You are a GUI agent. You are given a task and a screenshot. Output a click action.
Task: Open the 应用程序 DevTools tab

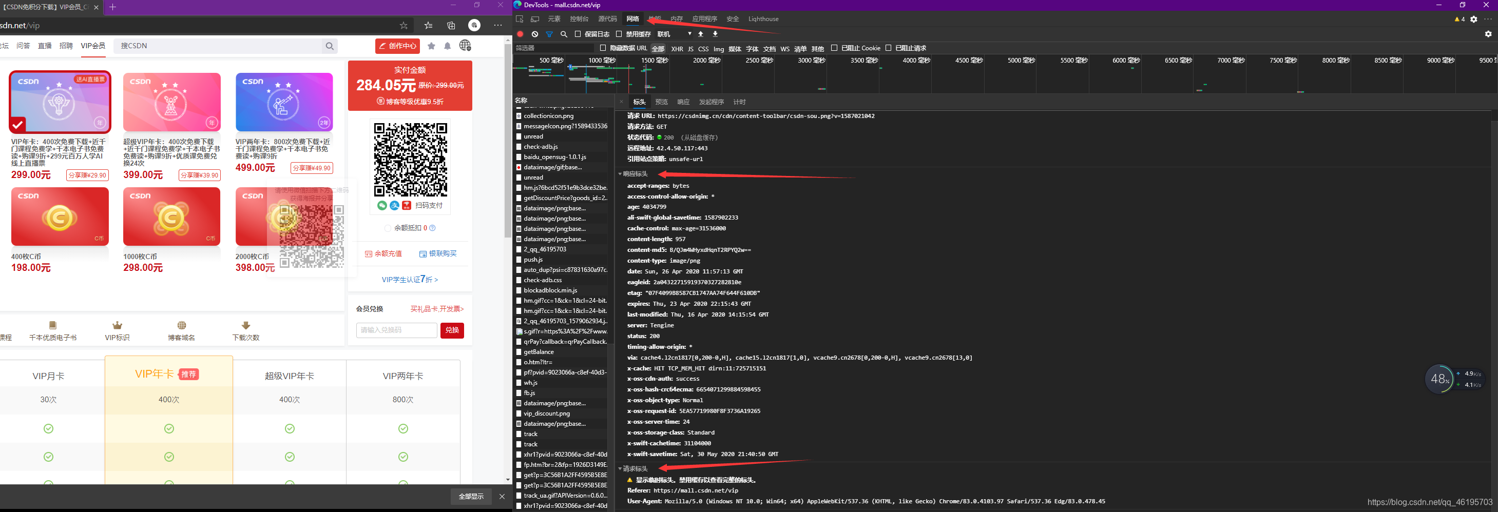pyautogui.click(x=705, y=19)
